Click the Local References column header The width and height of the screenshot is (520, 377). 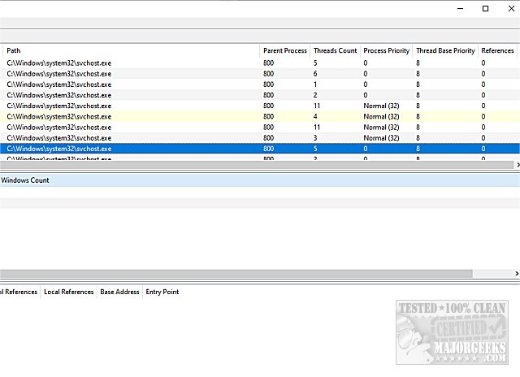tap(68, 292)
